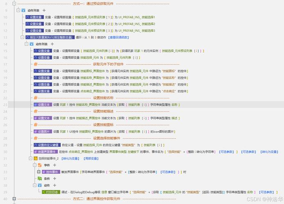This screenshot has width=284, height=204.
Task: Select the orange 事件 icon
Action: point(40,165)
